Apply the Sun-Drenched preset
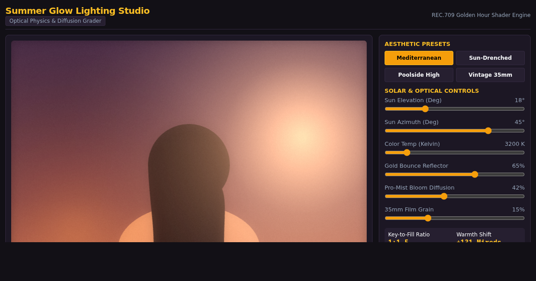 490,58
